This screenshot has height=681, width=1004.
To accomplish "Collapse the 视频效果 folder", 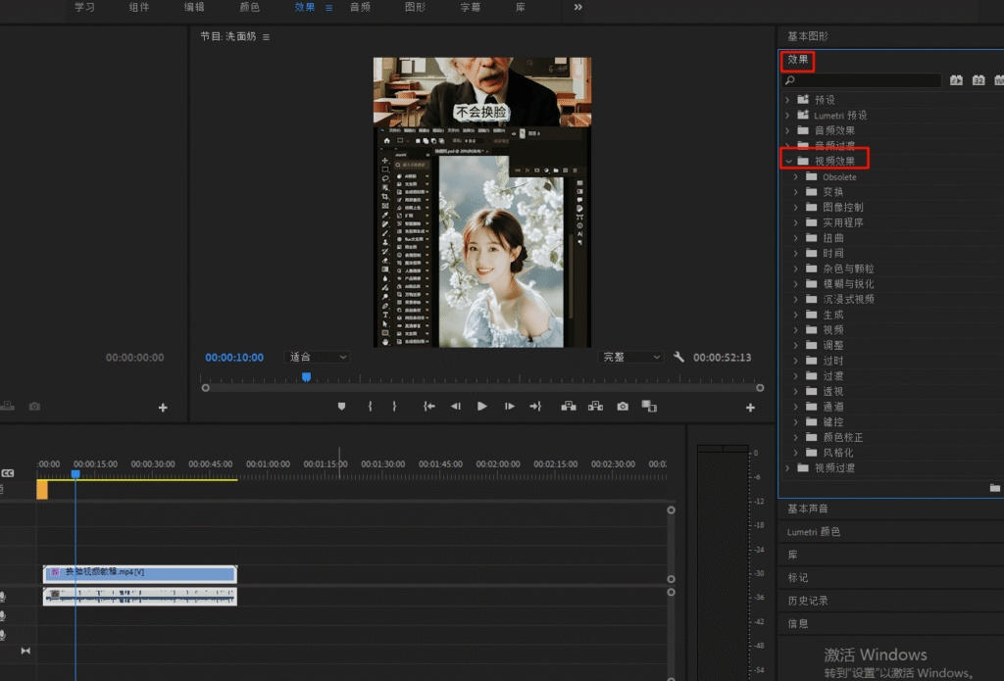I will point(787,161).
